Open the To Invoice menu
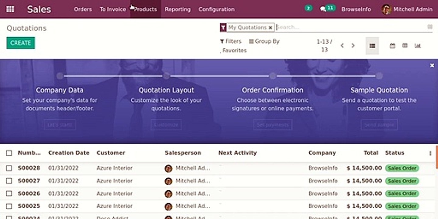The image size is (438, 219). pos(113,9)
